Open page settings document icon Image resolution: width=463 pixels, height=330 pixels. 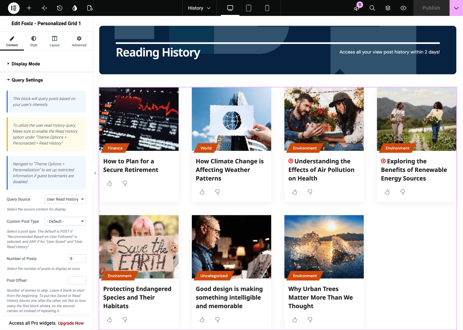90,8
